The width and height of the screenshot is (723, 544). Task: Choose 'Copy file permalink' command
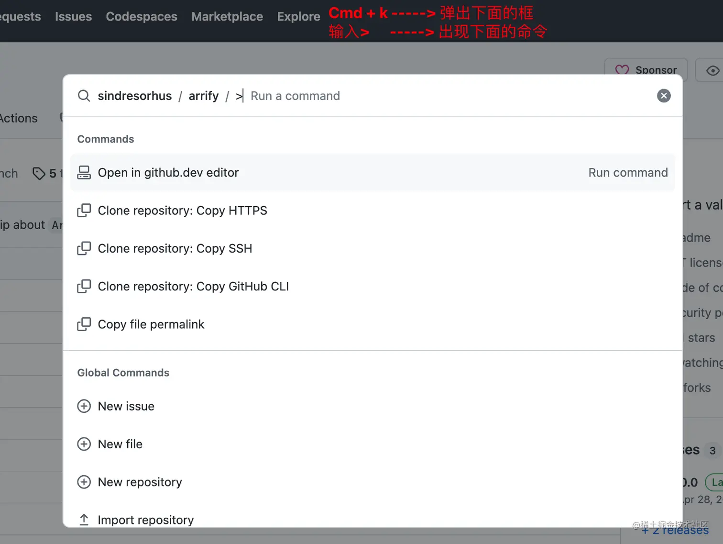pos(372,324)
